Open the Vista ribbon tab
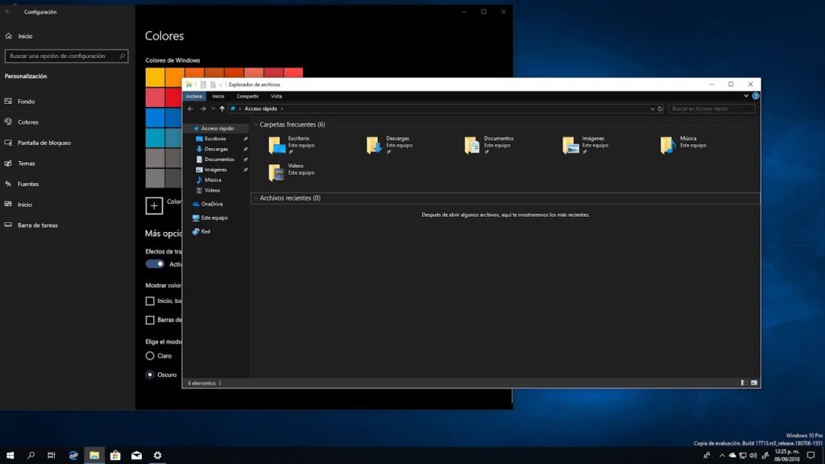This screenshot has width=825, height=464. 276,96
